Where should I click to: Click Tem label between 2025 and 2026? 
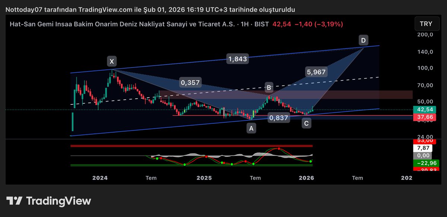(x=255, y=178)
